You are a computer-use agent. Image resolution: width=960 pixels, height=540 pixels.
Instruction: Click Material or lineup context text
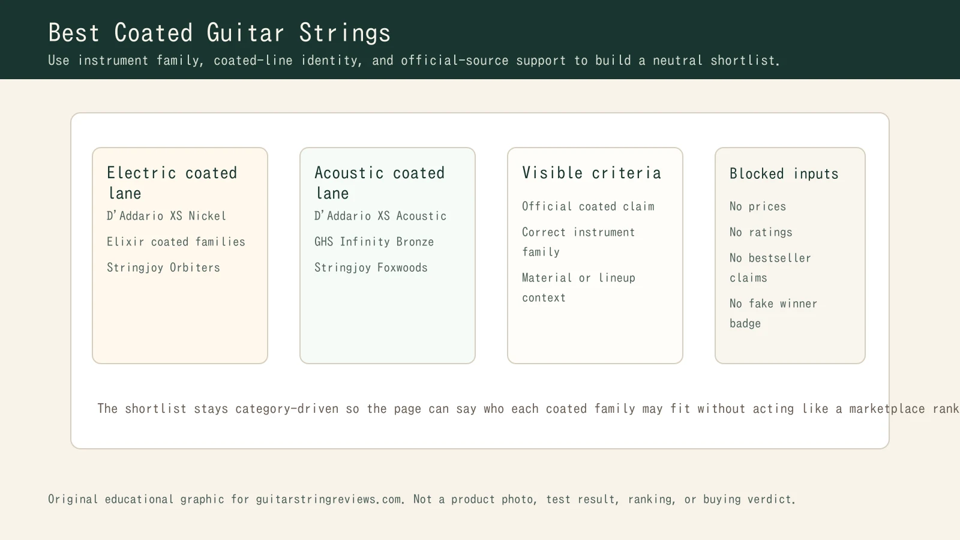tap(578, 287)
